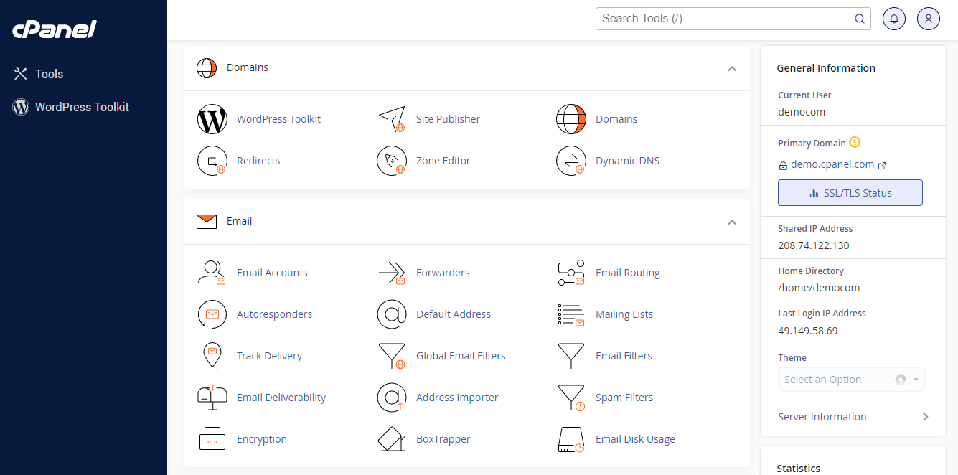Click inside the Search Tools input field
The image size is (958, 475).
pyautogui.click(x=718, y=19)
